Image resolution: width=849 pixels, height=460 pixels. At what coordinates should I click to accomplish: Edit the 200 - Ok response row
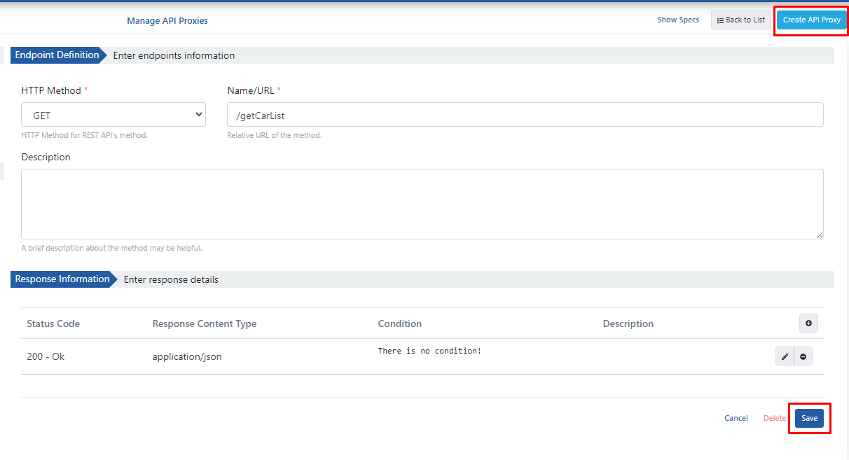pos(785,356)
